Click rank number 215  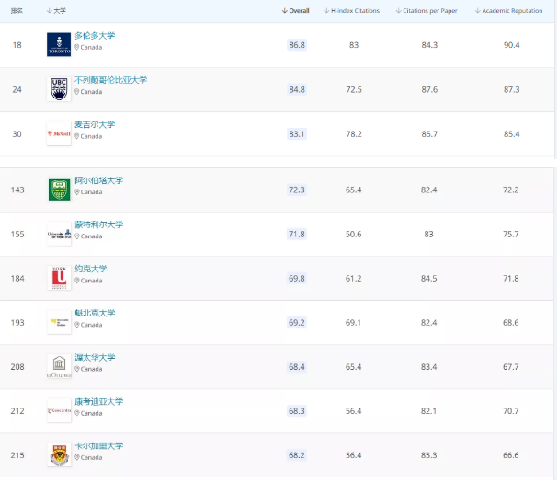(x=17, y=455)
